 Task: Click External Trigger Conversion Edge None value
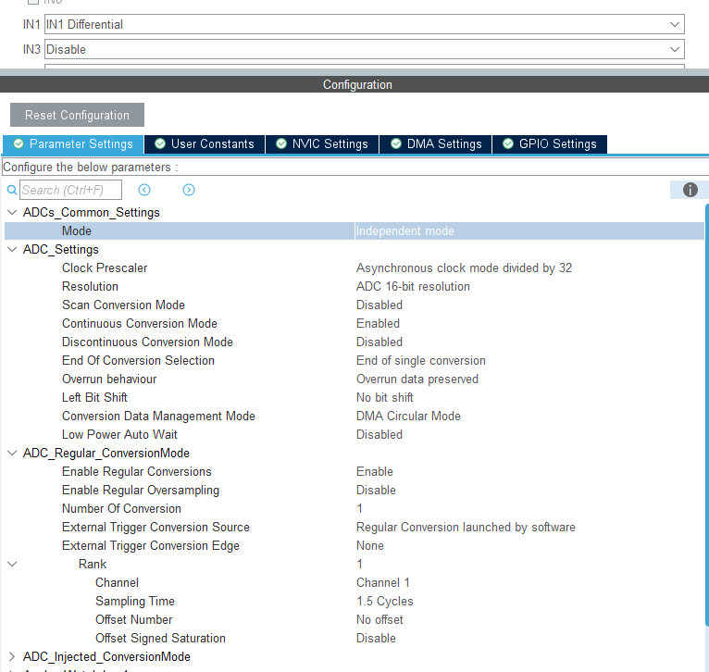click(370, 546)
